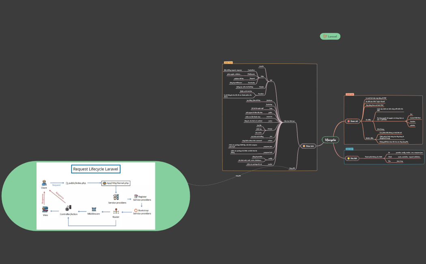Click the yellow marker on Đúc kết
426x264 pixels.
click(x=348, y=158)
